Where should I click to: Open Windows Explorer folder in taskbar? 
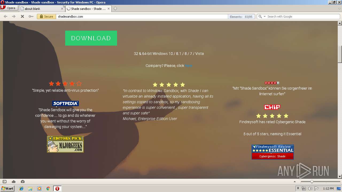tap(30, 189)
